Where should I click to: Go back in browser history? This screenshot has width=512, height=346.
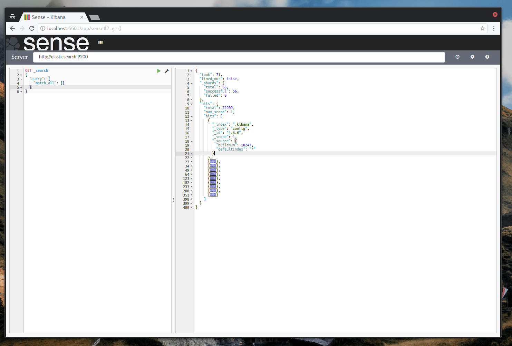tap(12, 28)
